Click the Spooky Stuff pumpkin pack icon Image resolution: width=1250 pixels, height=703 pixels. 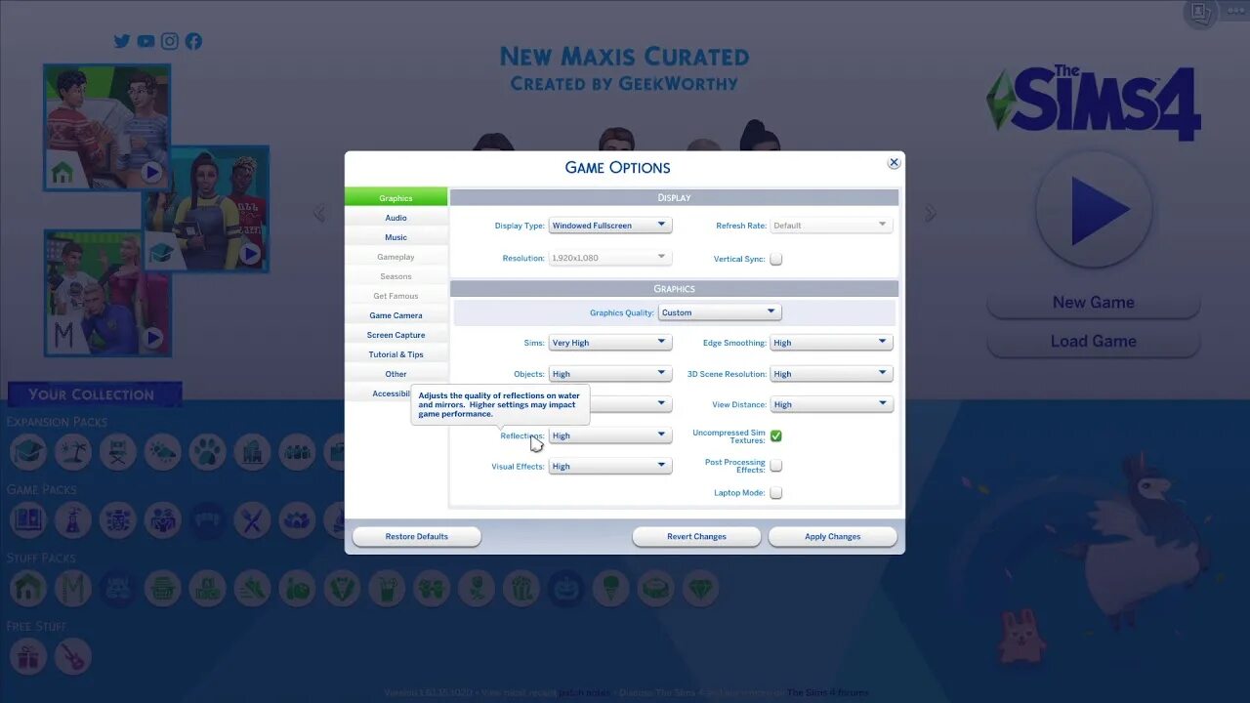[x=566, y=589]
